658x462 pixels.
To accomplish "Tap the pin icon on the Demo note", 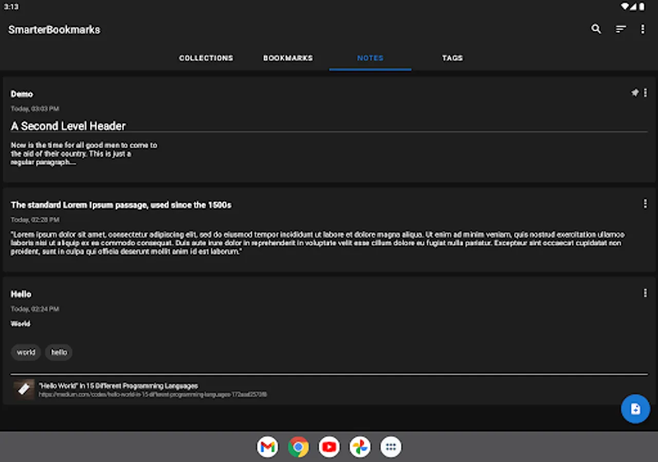I will point(635,92).
